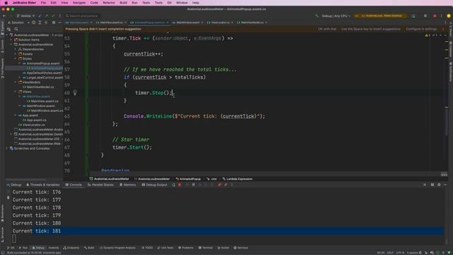Switch to the MainViewModel.cs editor tab

(252, 22)
